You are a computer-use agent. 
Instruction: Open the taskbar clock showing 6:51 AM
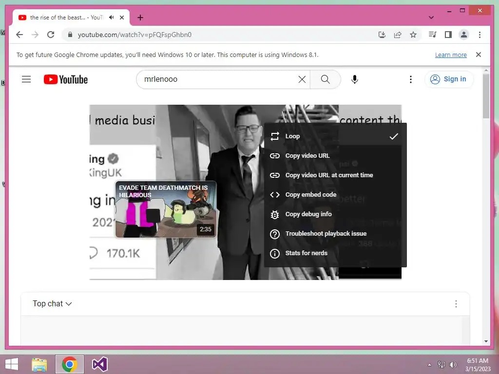[x=478, y=365]
